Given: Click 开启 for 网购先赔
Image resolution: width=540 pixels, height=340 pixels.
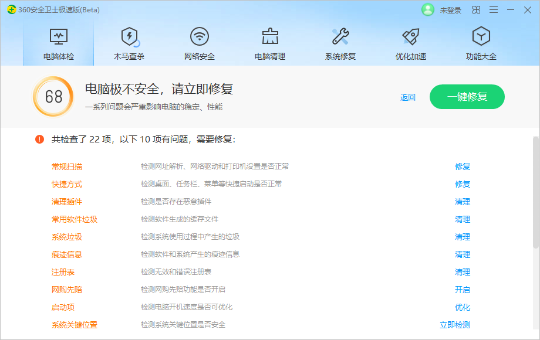Looking at the screenshot, I should (463, 290).
